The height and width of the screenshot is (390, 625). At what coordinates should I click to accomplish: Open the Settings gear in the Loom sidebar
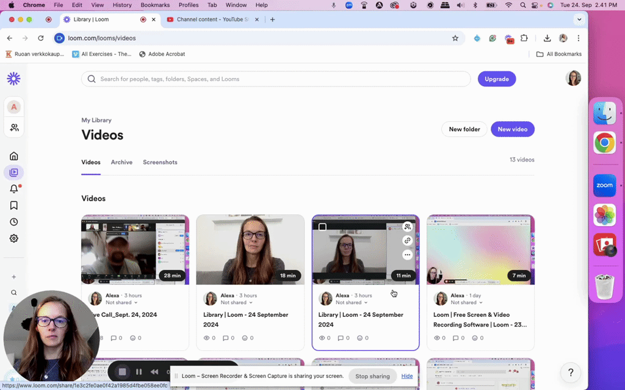[14, 238]
